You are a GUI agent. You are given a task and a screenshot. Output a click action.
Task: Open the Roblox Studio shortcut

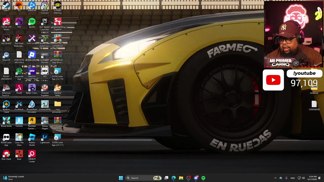point(32,140)
